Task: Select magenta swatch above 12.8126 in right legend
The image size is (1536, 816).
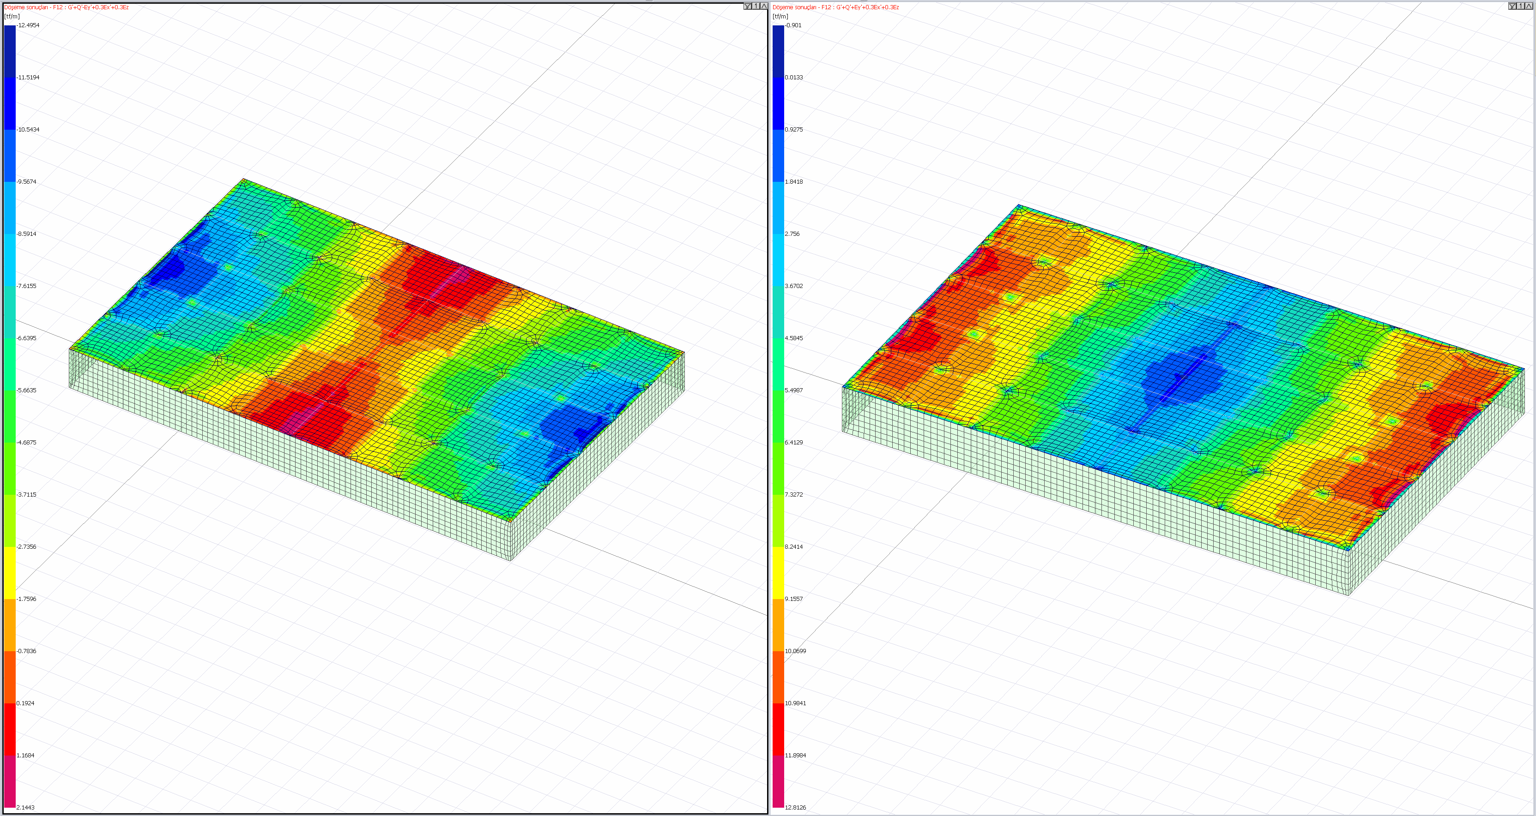Action: tap(778, 781)
